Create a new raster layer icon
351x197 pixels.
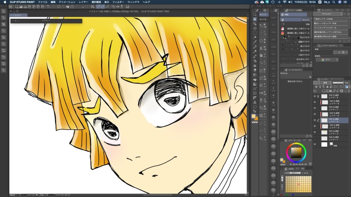(324, 91)
